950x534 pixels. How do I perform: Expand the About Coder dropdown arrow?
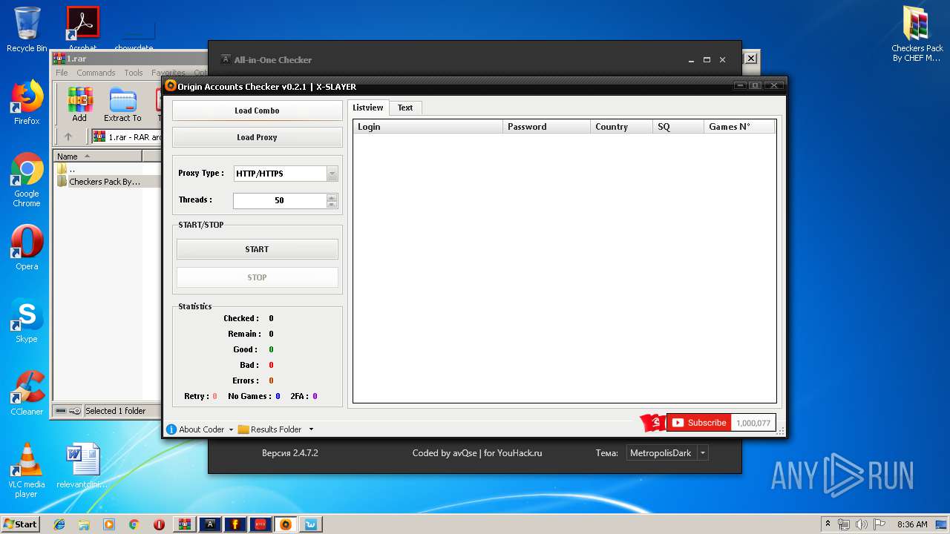231,429
